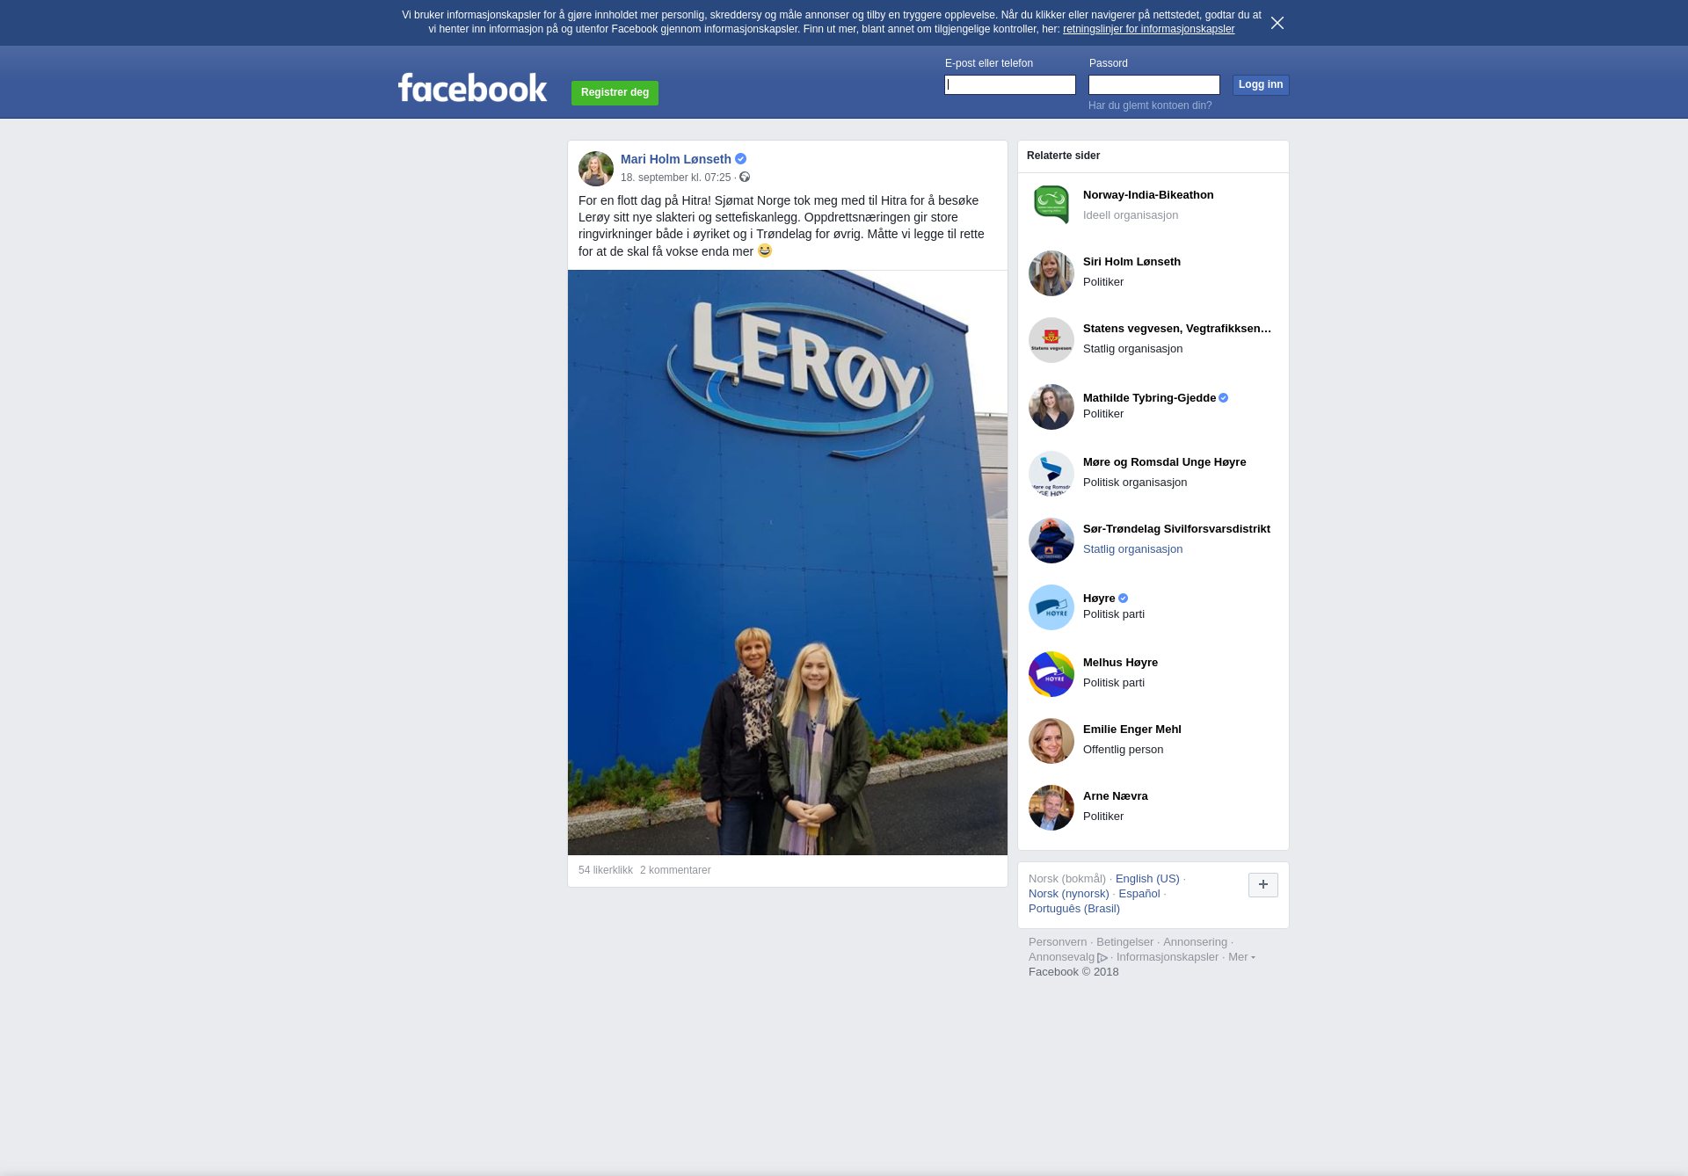Screen dimensions: 1688x1176
Task: Click the globe privacy icon on the post
Action: pyautogui.click(x=745, y=178)
